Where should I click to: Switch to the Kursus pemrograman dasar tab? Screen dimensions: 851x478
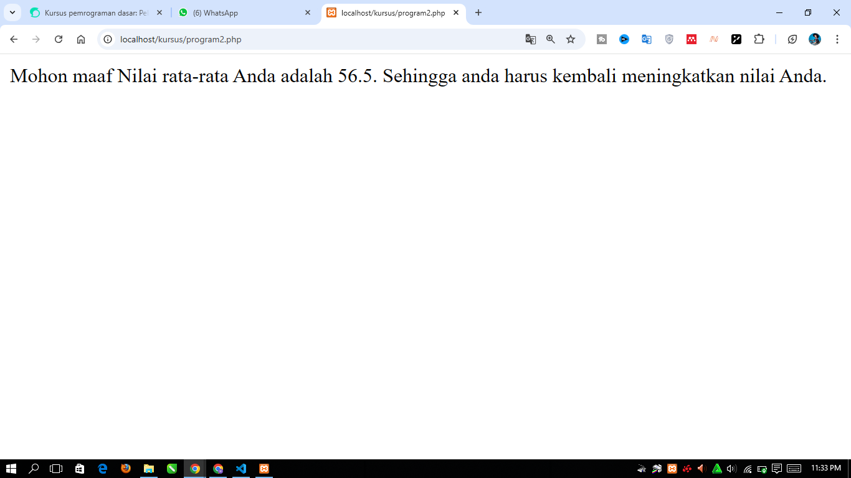pyautogui.click(x=97, y=12)
